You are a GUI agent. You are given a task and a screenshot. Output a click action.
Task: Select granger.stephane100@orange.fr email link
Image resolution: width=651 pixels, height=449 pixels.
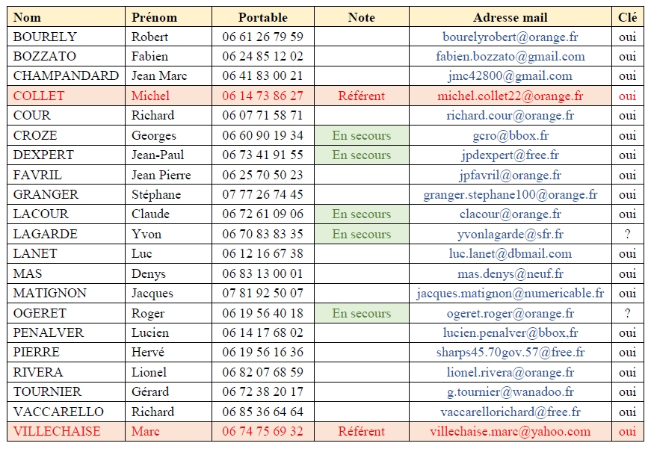click(x=510, y=195)
